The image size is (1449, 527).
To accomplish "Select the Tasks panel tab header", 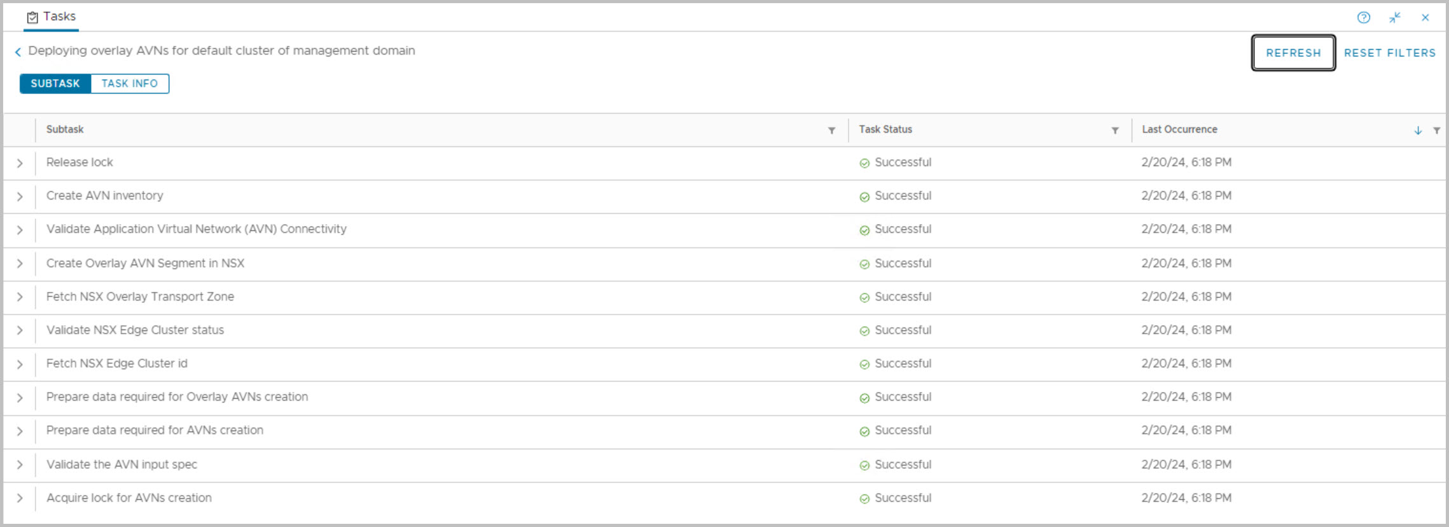I will click(52, 17).
